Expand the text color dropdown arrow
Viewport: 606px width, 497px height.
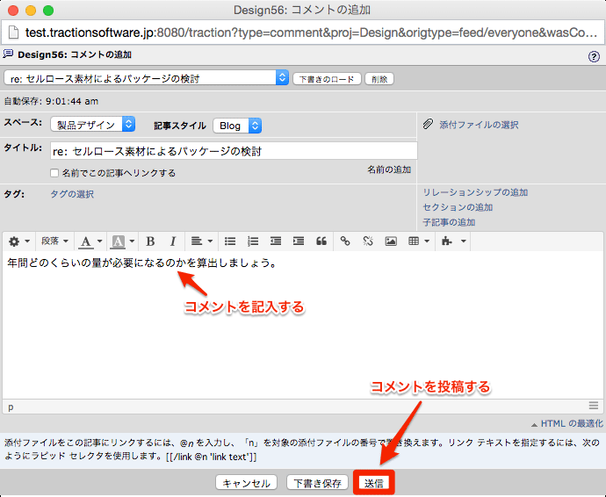coord(99,241)
